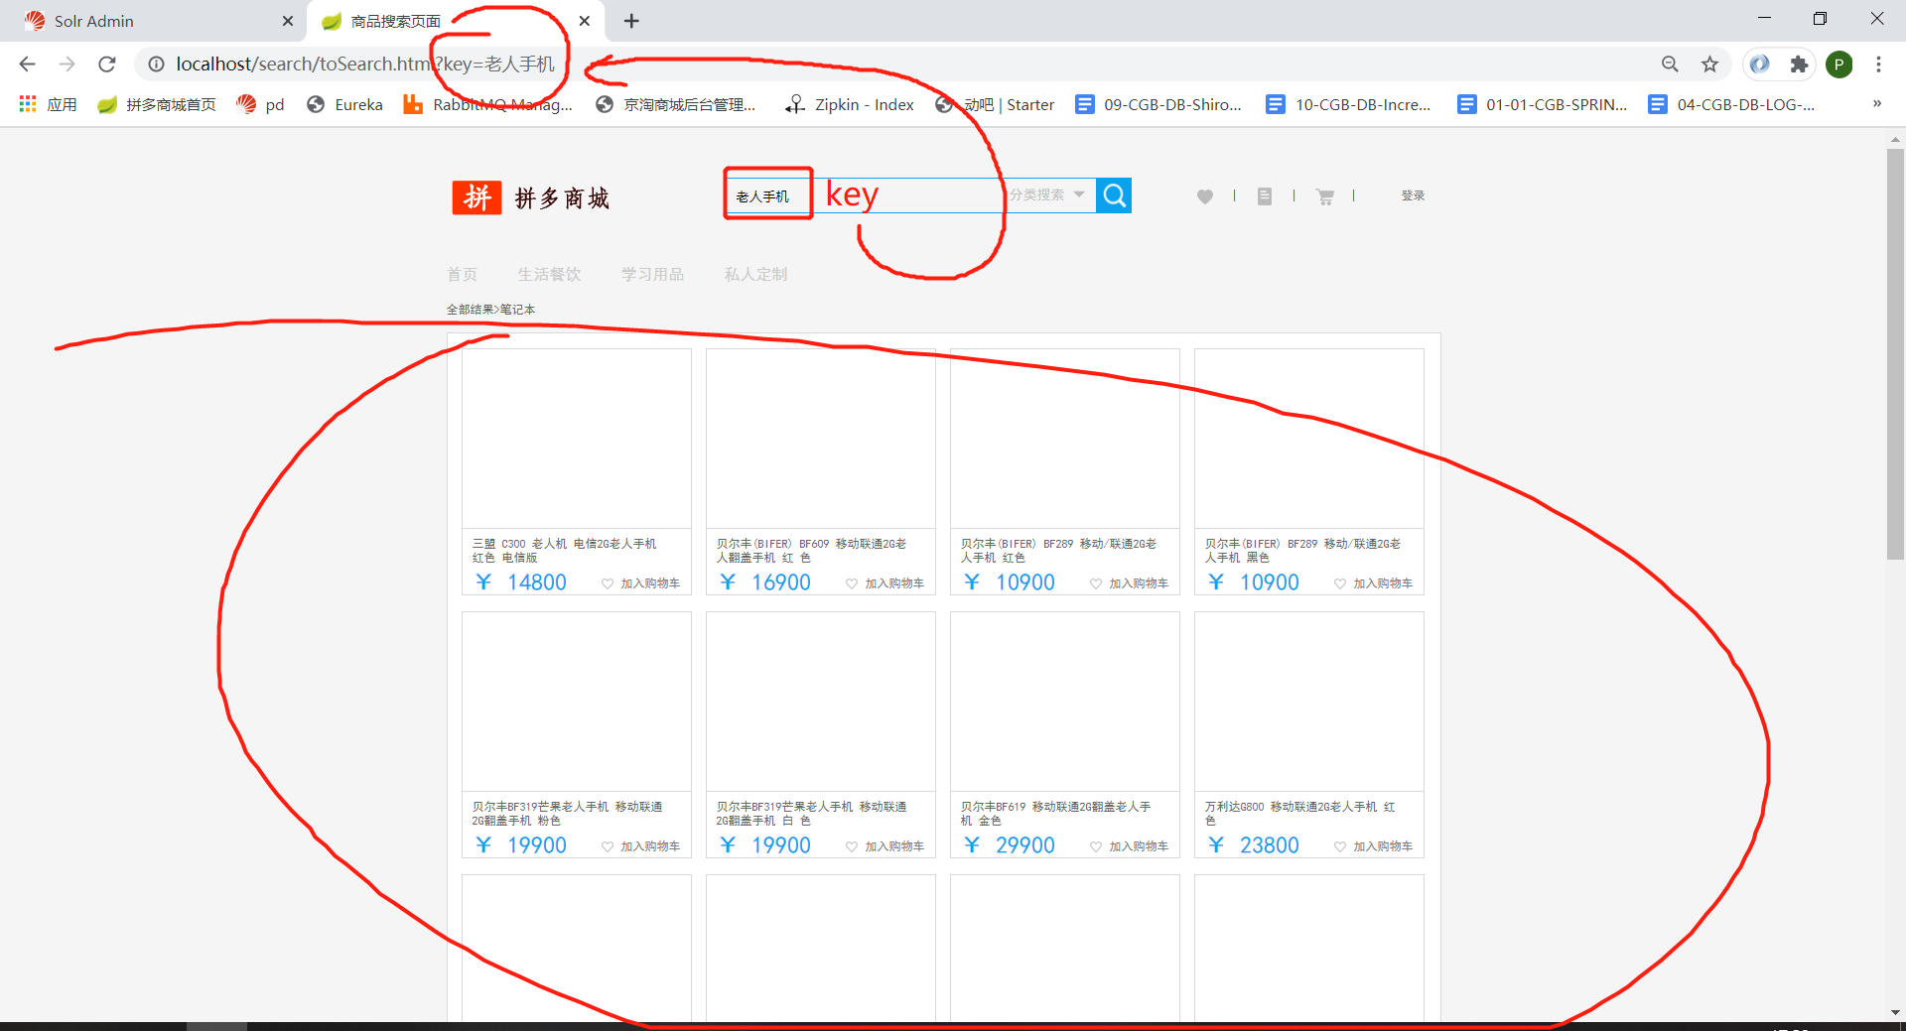
Task: Add 贝尔丰 BF609 phone to cart
Action: pos(885,583)
